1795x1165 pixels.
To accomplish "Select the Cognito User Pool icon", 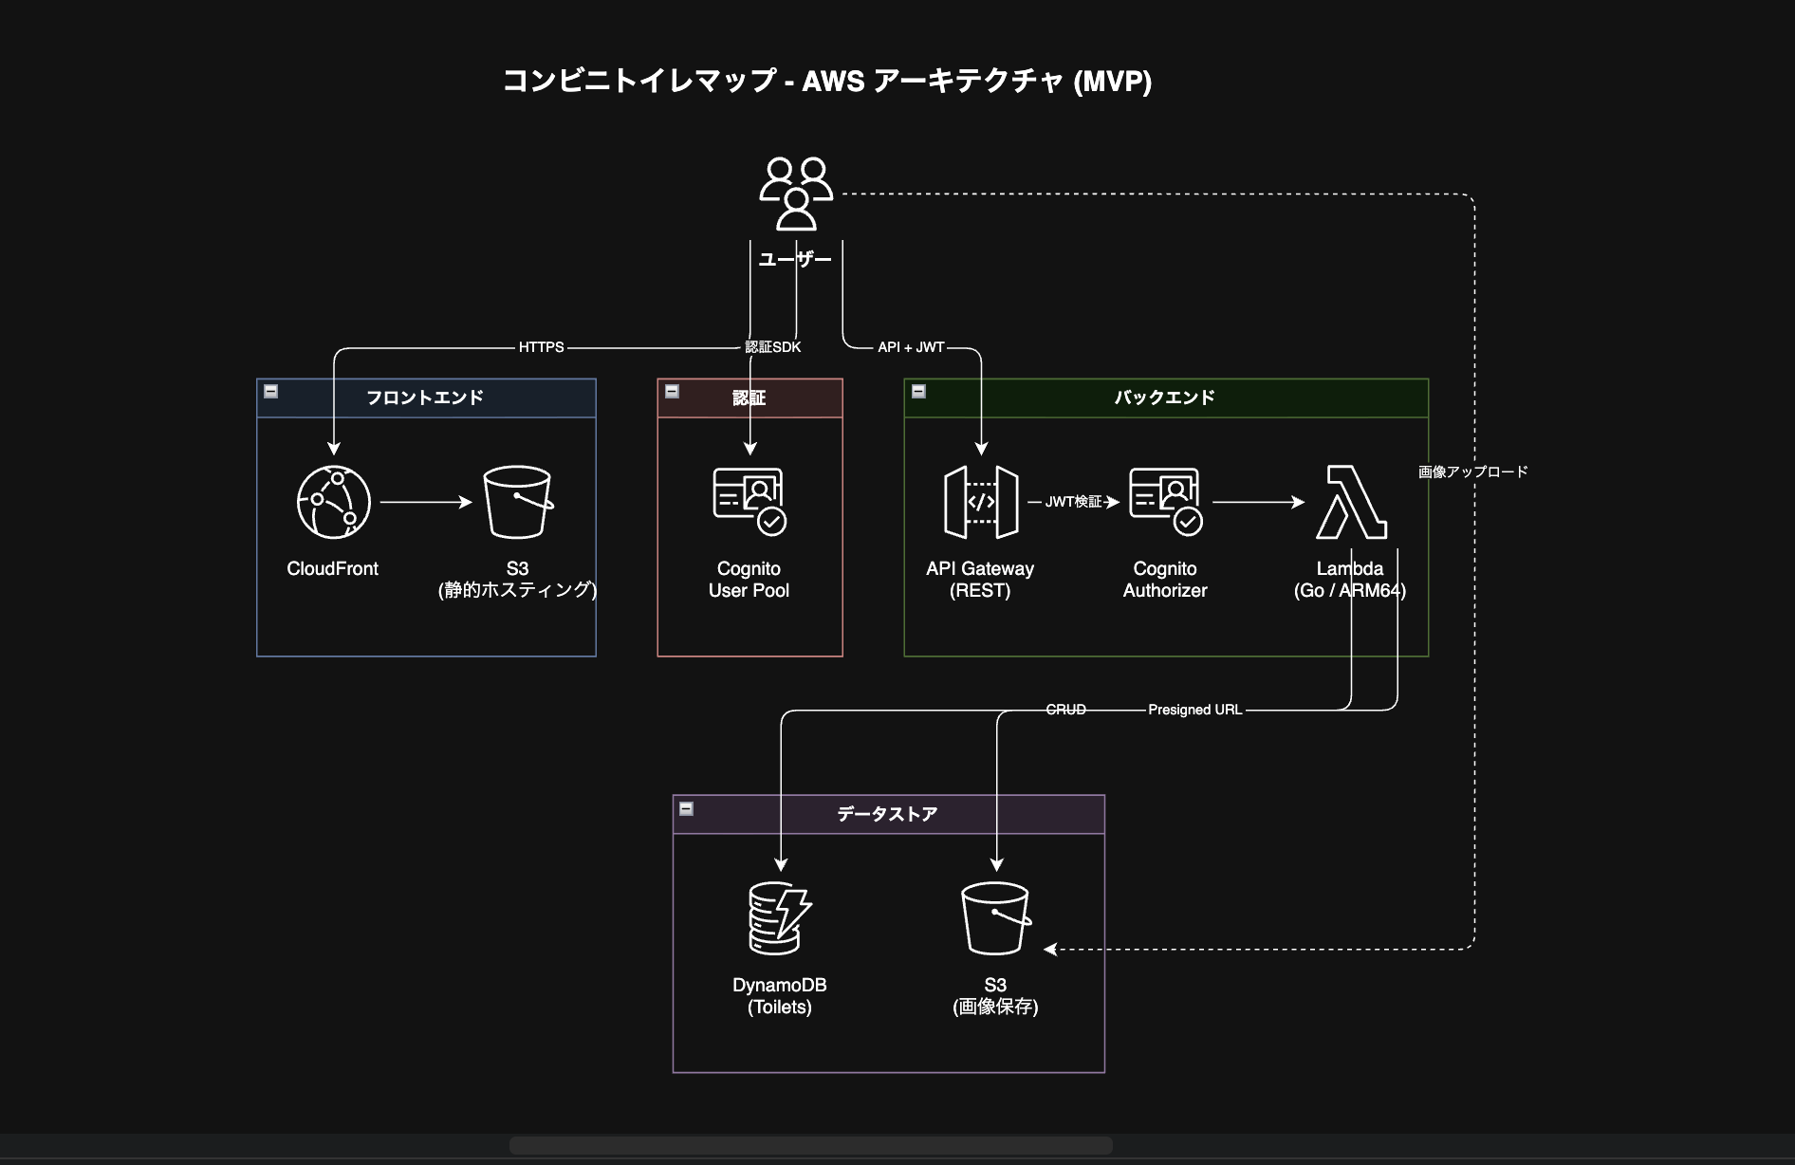I will 749,502.
